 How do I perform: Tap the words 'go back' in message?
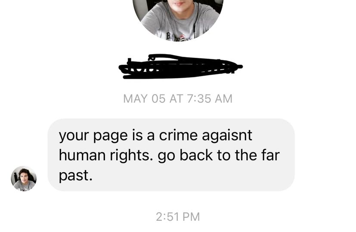[185, 156]
